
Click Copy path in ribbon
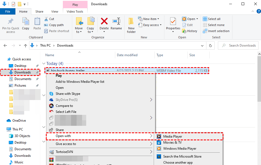pos(54,25)
